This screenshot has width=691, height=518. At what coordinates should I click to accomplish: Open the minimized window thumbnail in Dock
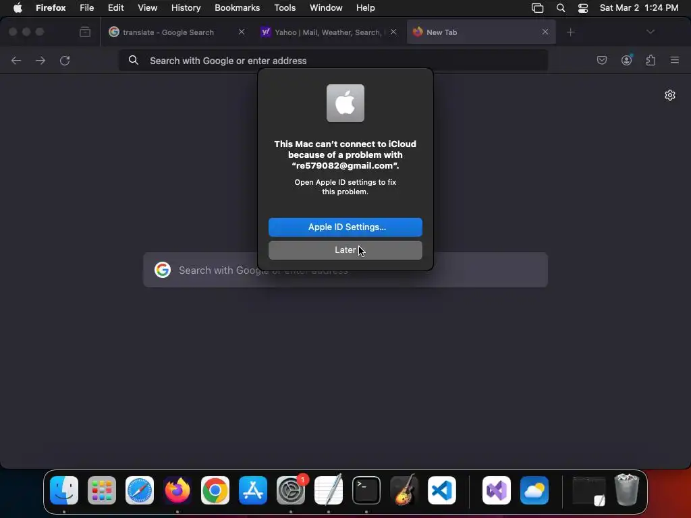point(588,490)
